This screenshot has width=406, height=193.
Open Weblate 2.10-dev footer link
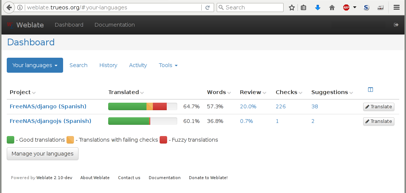(54, 178)
